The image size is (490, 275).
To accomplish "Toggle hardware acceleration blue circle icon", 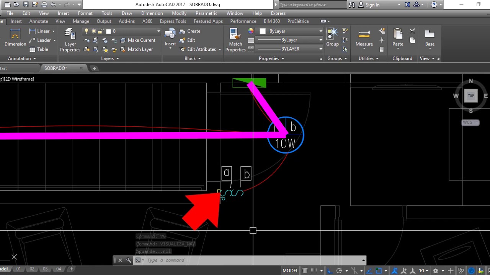I will pos(471,270).
